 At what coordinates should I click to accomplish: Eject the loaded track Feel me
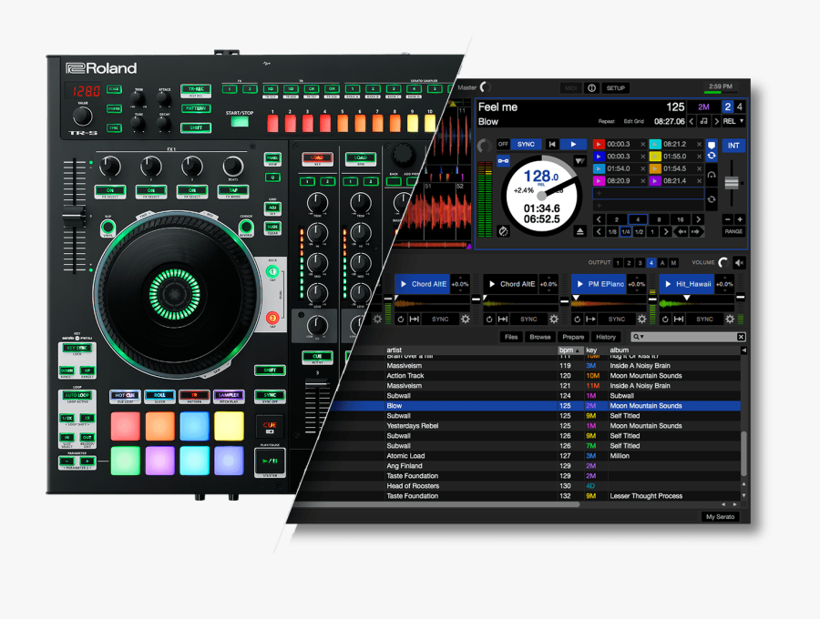pos(580,229)
